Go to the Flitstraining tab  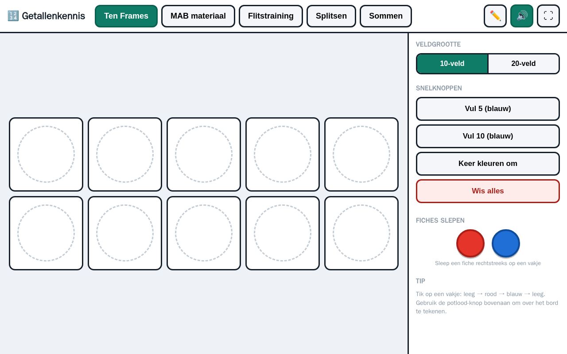pyautogui.click(x=271, y=16)
